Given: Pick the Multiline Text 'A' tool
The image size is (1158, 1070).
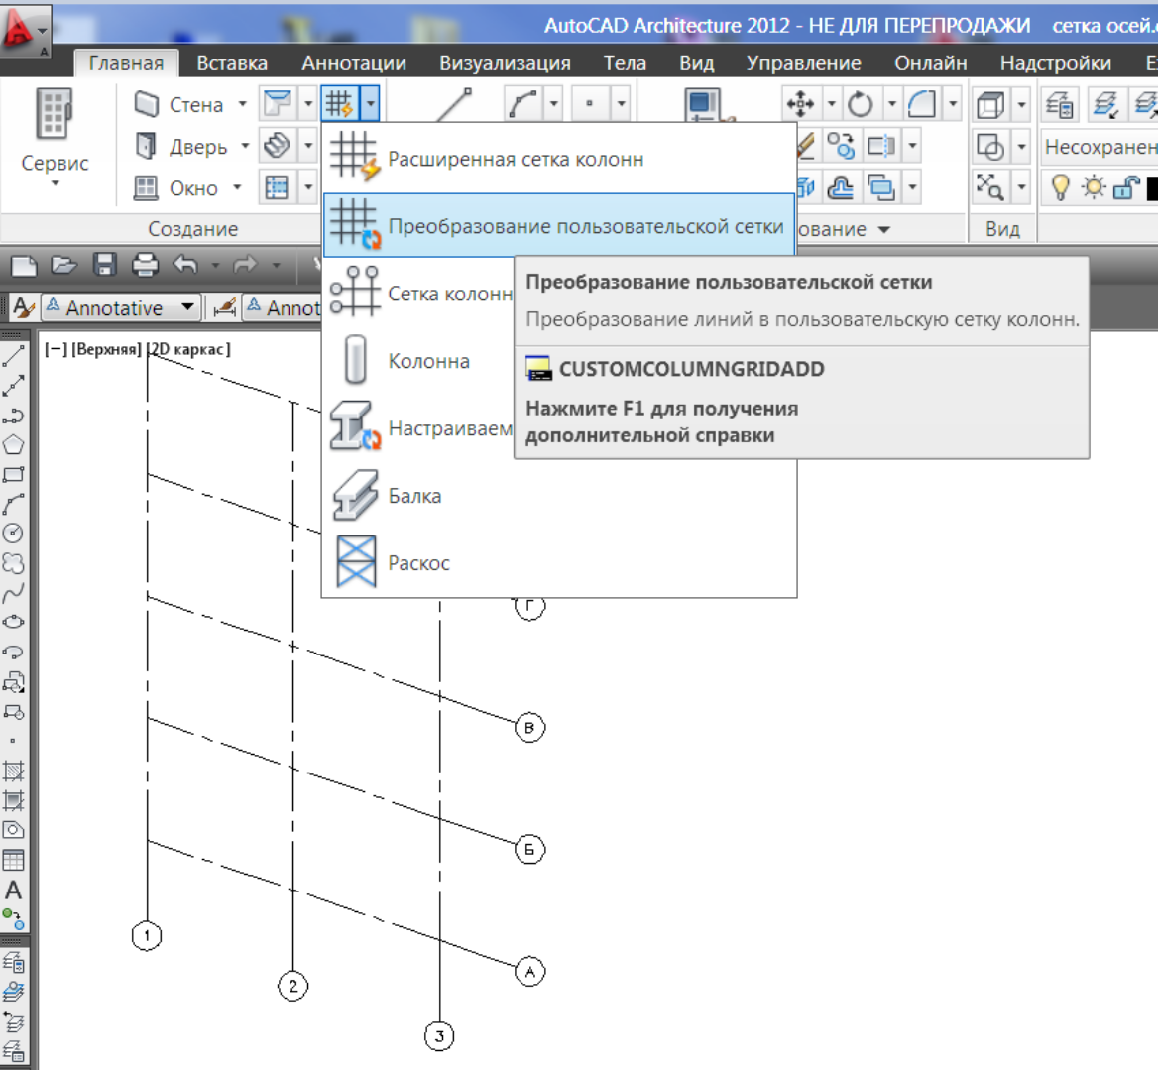Looking at the screenshot, I should click(13, 890).
